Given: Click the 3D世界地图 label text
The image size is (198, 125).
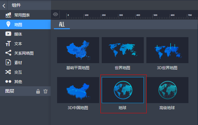Looking at the screenshot, I should 167,68.
